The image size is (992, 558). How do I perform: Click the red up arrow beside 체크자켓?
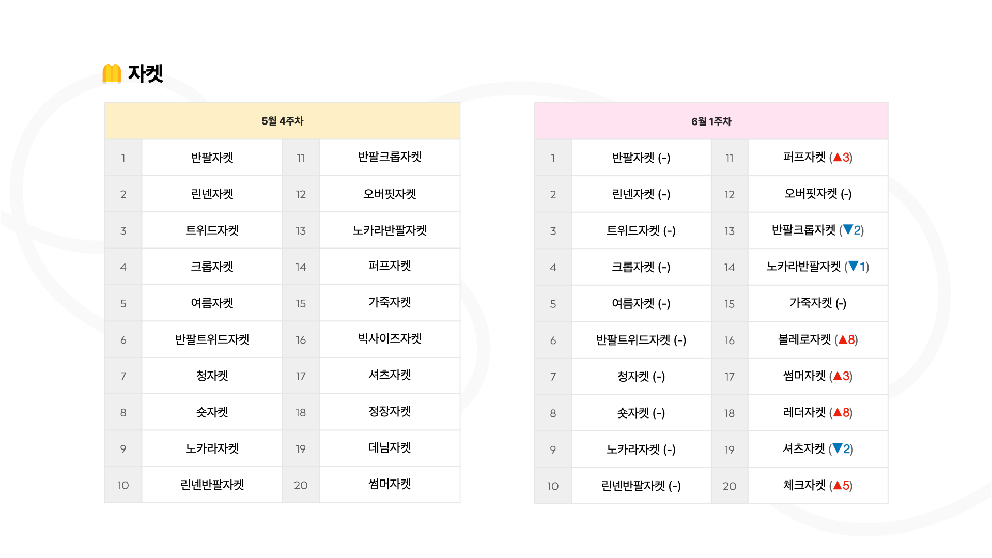(838, 485)
